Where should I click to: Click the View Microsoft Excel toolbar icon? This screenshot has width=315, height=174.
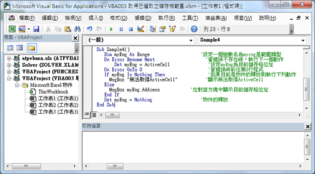(12, 29)
